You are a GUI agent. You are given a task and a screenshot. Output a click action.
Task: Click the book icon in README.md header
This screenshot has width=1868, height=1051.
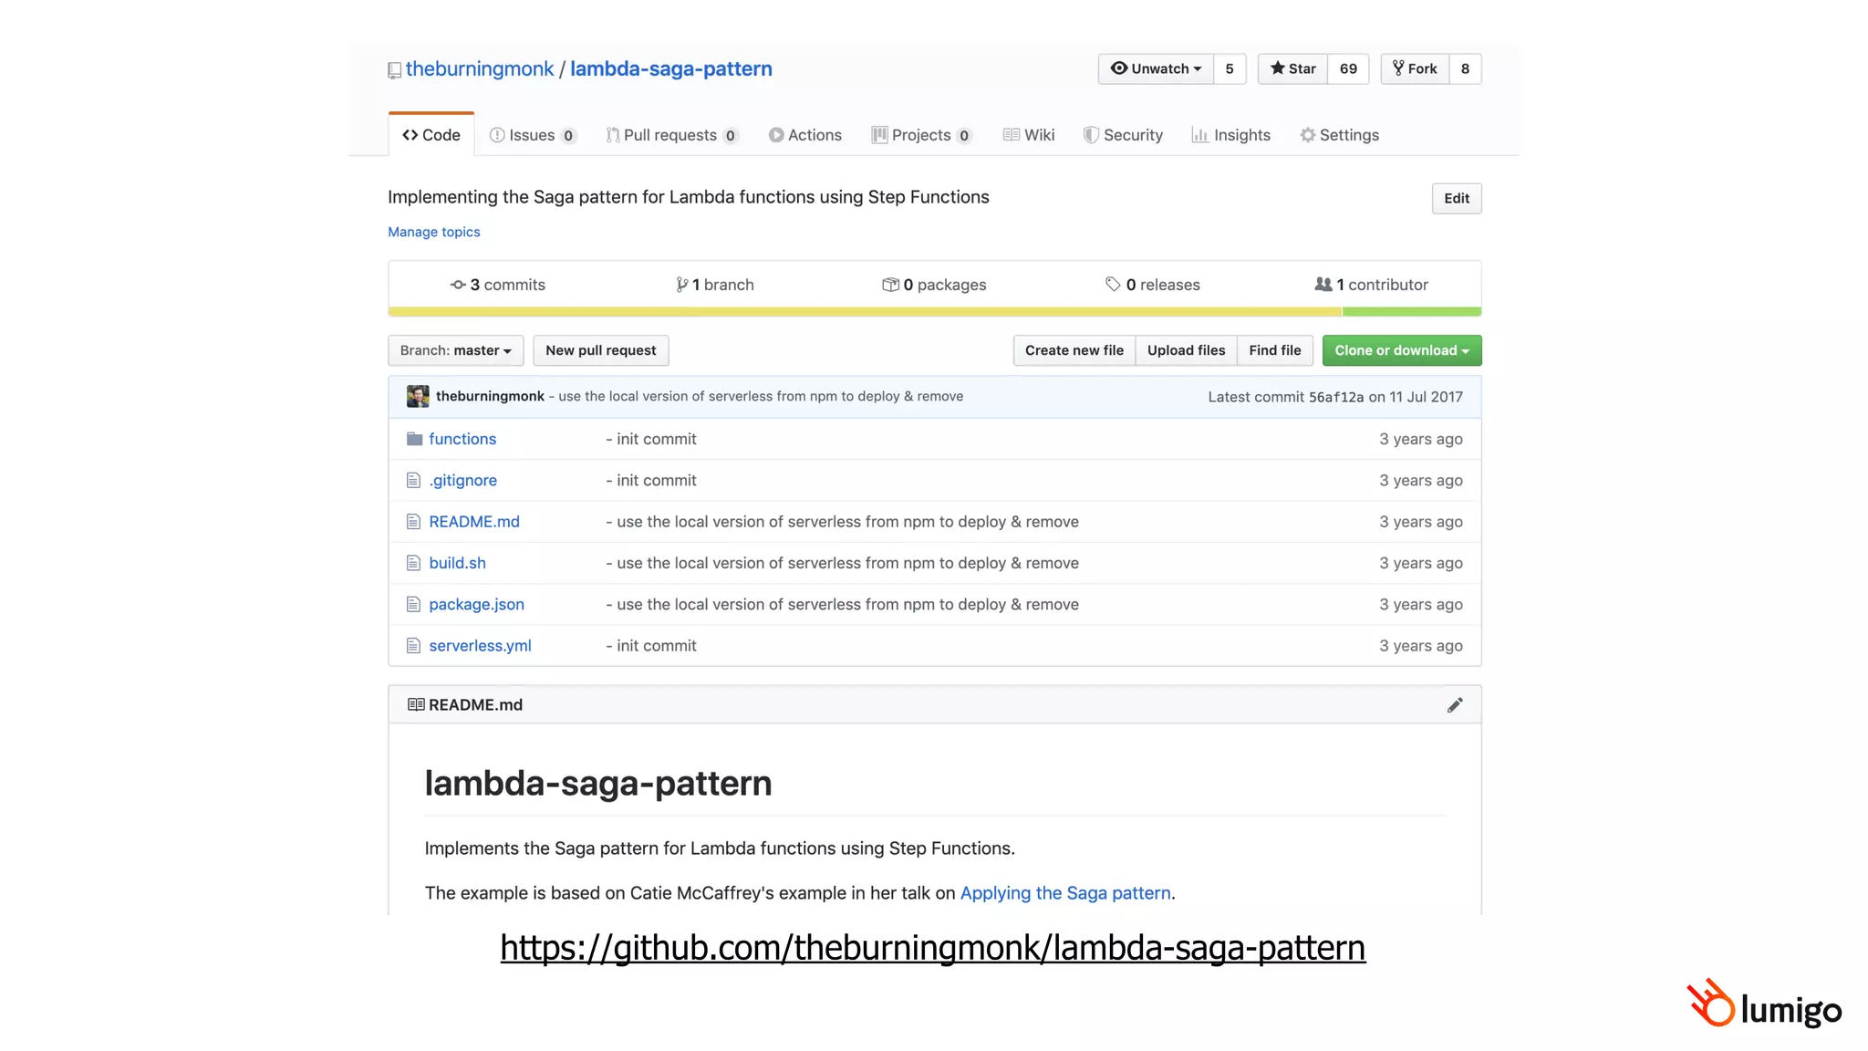[416, 704]
